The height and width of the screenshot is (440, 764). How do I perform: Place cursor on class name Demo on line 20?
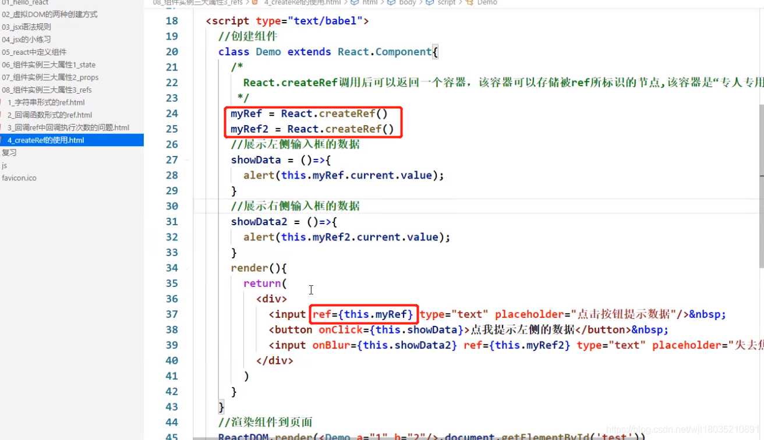pos(268,52)
